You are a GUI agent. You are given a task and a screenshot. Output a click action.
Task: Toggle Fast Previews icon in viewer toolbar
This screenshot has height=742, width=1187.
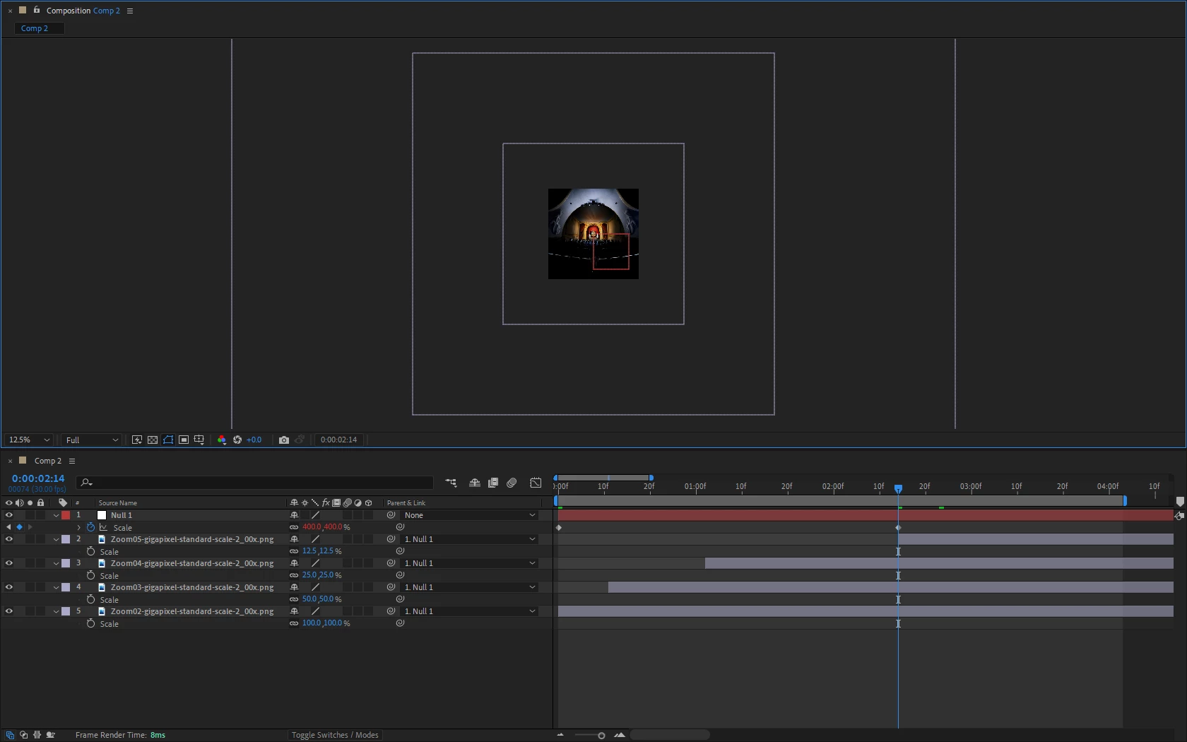click(x=137, y=440)
